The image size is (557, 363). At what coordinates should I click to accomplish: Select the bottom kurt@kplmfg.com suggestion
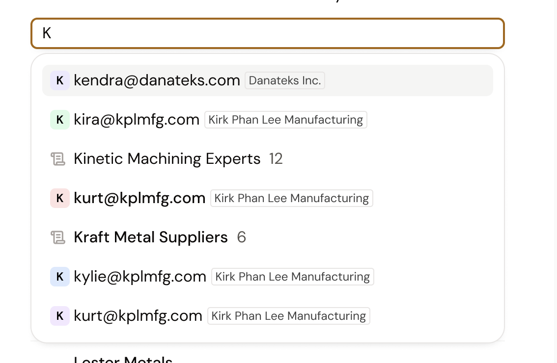(x=138, y=316)
